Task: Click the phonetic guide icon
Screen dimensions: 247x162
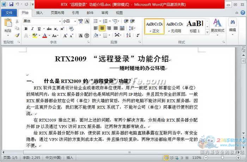Action: coord(80,21)
